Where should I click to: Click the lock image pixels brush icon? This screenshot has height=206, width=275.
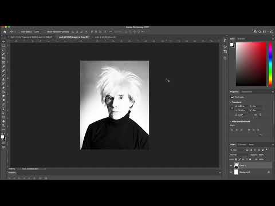pyautogui.click(x=239, y=159)
